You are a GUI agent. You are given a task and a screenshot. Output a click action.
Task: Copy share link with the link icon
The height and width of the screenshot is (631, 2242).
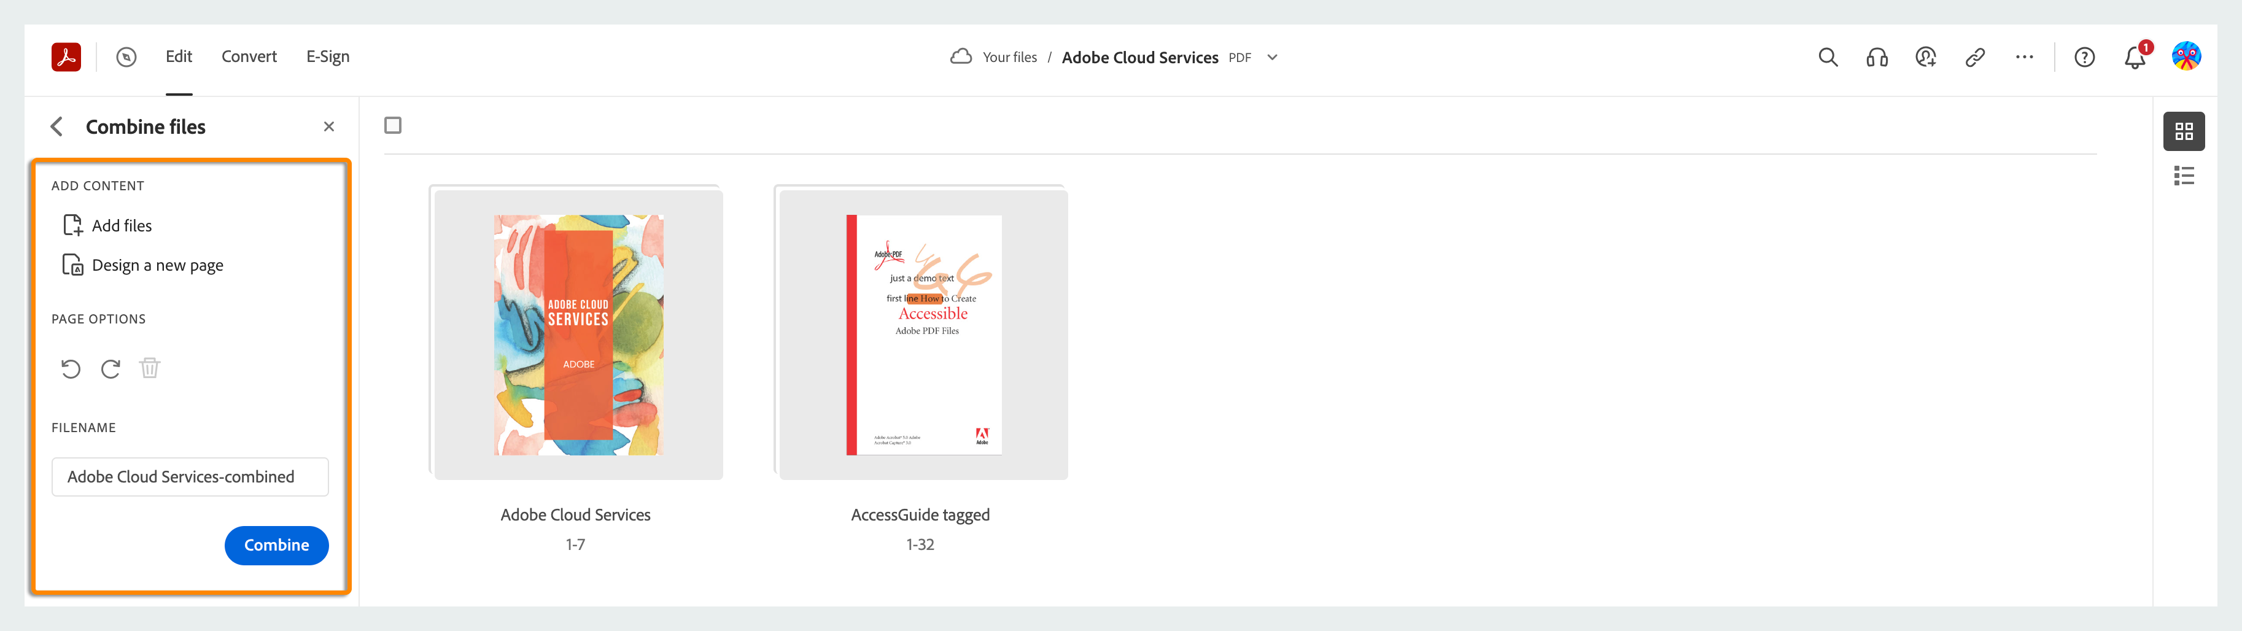click(x=1975, y=58)
